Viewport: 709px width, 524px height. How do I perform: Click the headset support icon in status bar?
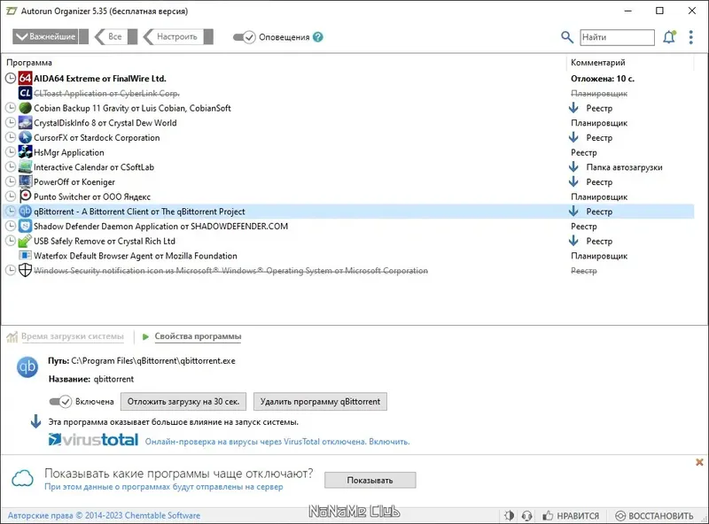coord(526,515)
